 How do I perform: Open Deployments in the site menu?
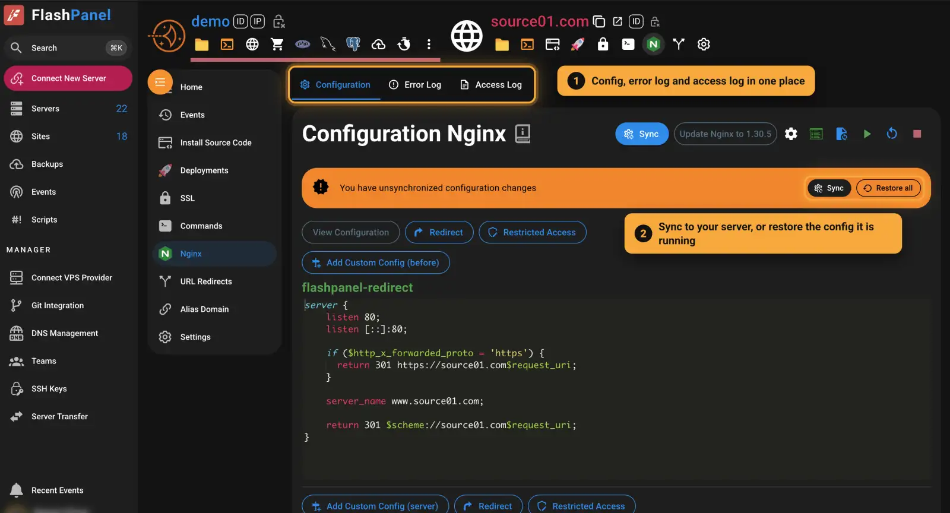[x=214, y=170]
